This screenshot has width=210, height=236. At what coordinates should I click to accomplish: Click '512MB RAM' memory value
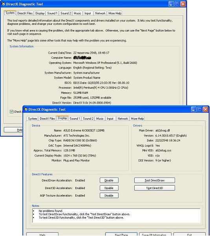coord(80,93)
